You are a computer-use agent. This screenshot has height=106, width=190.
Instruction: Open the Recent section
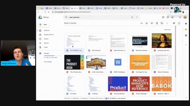point(46,39)
